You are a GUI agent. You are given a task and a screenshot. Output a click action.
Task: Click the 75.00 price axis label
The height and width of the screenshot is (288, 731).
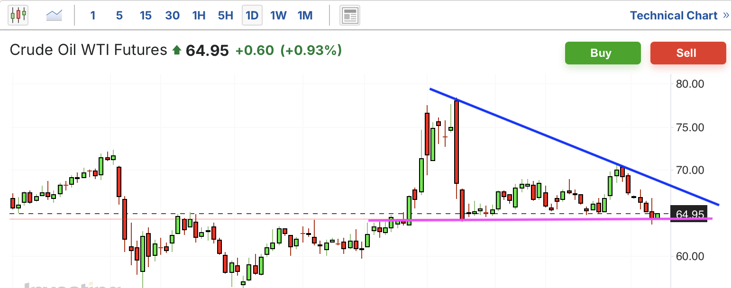point(691,127)
